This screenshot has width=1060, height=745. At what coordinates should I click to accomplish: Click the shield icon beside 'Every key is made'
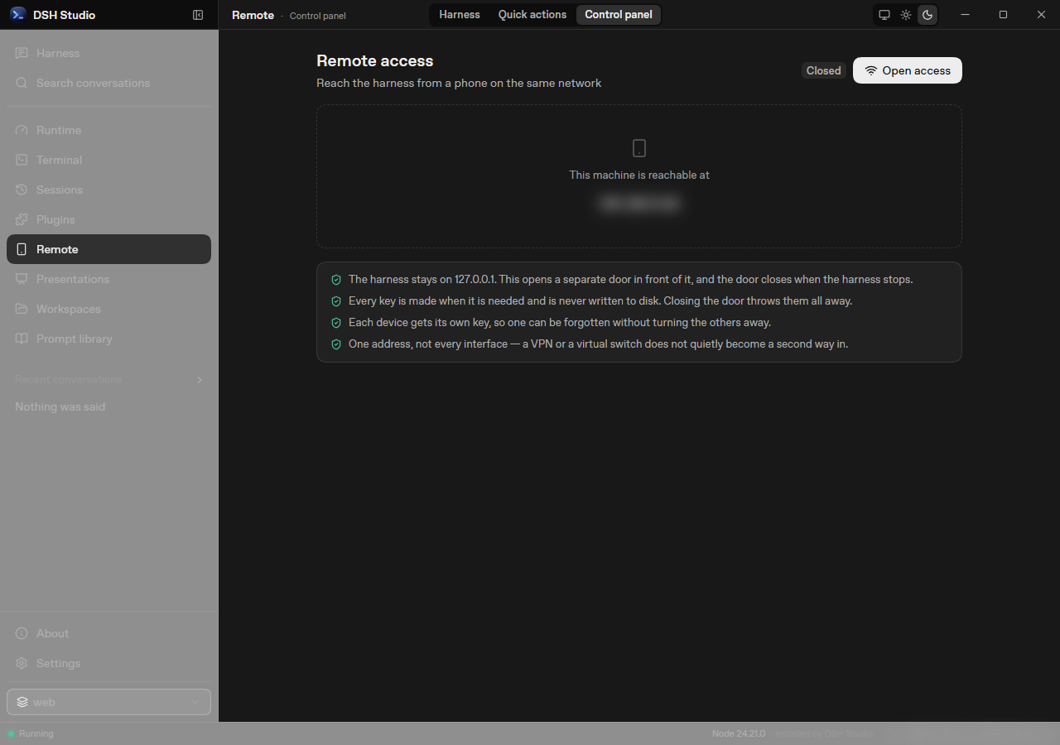coord(336,301)
